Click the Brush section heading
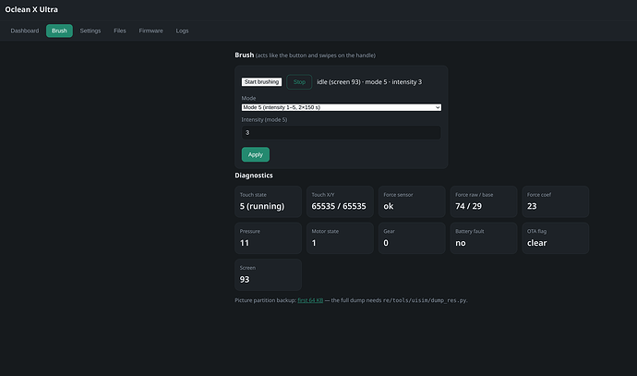The width and height of the screenshot is (637, 376). pos(244,55)
